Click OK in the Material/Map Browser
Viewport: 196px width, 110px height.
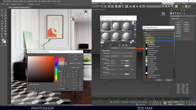coord(159,80)
